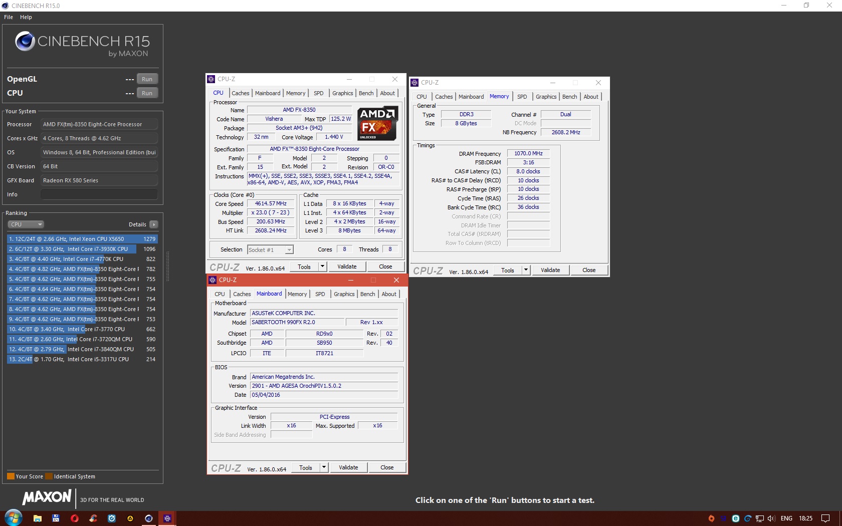Image resolution: width=842 pixels, height=526 pixels.
Task: Select ranking row Intel Core i7-3770 CPU
Action: tap(82, 329)
